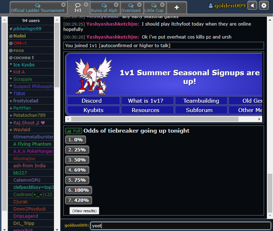The height and width of the screenshot is (231, 273).
Task: Close the Little Cup tab
Action: (x=162, y=5)
